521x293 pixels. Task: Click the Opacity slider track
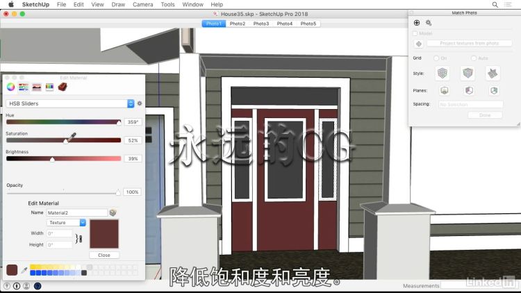coord(63,193)
